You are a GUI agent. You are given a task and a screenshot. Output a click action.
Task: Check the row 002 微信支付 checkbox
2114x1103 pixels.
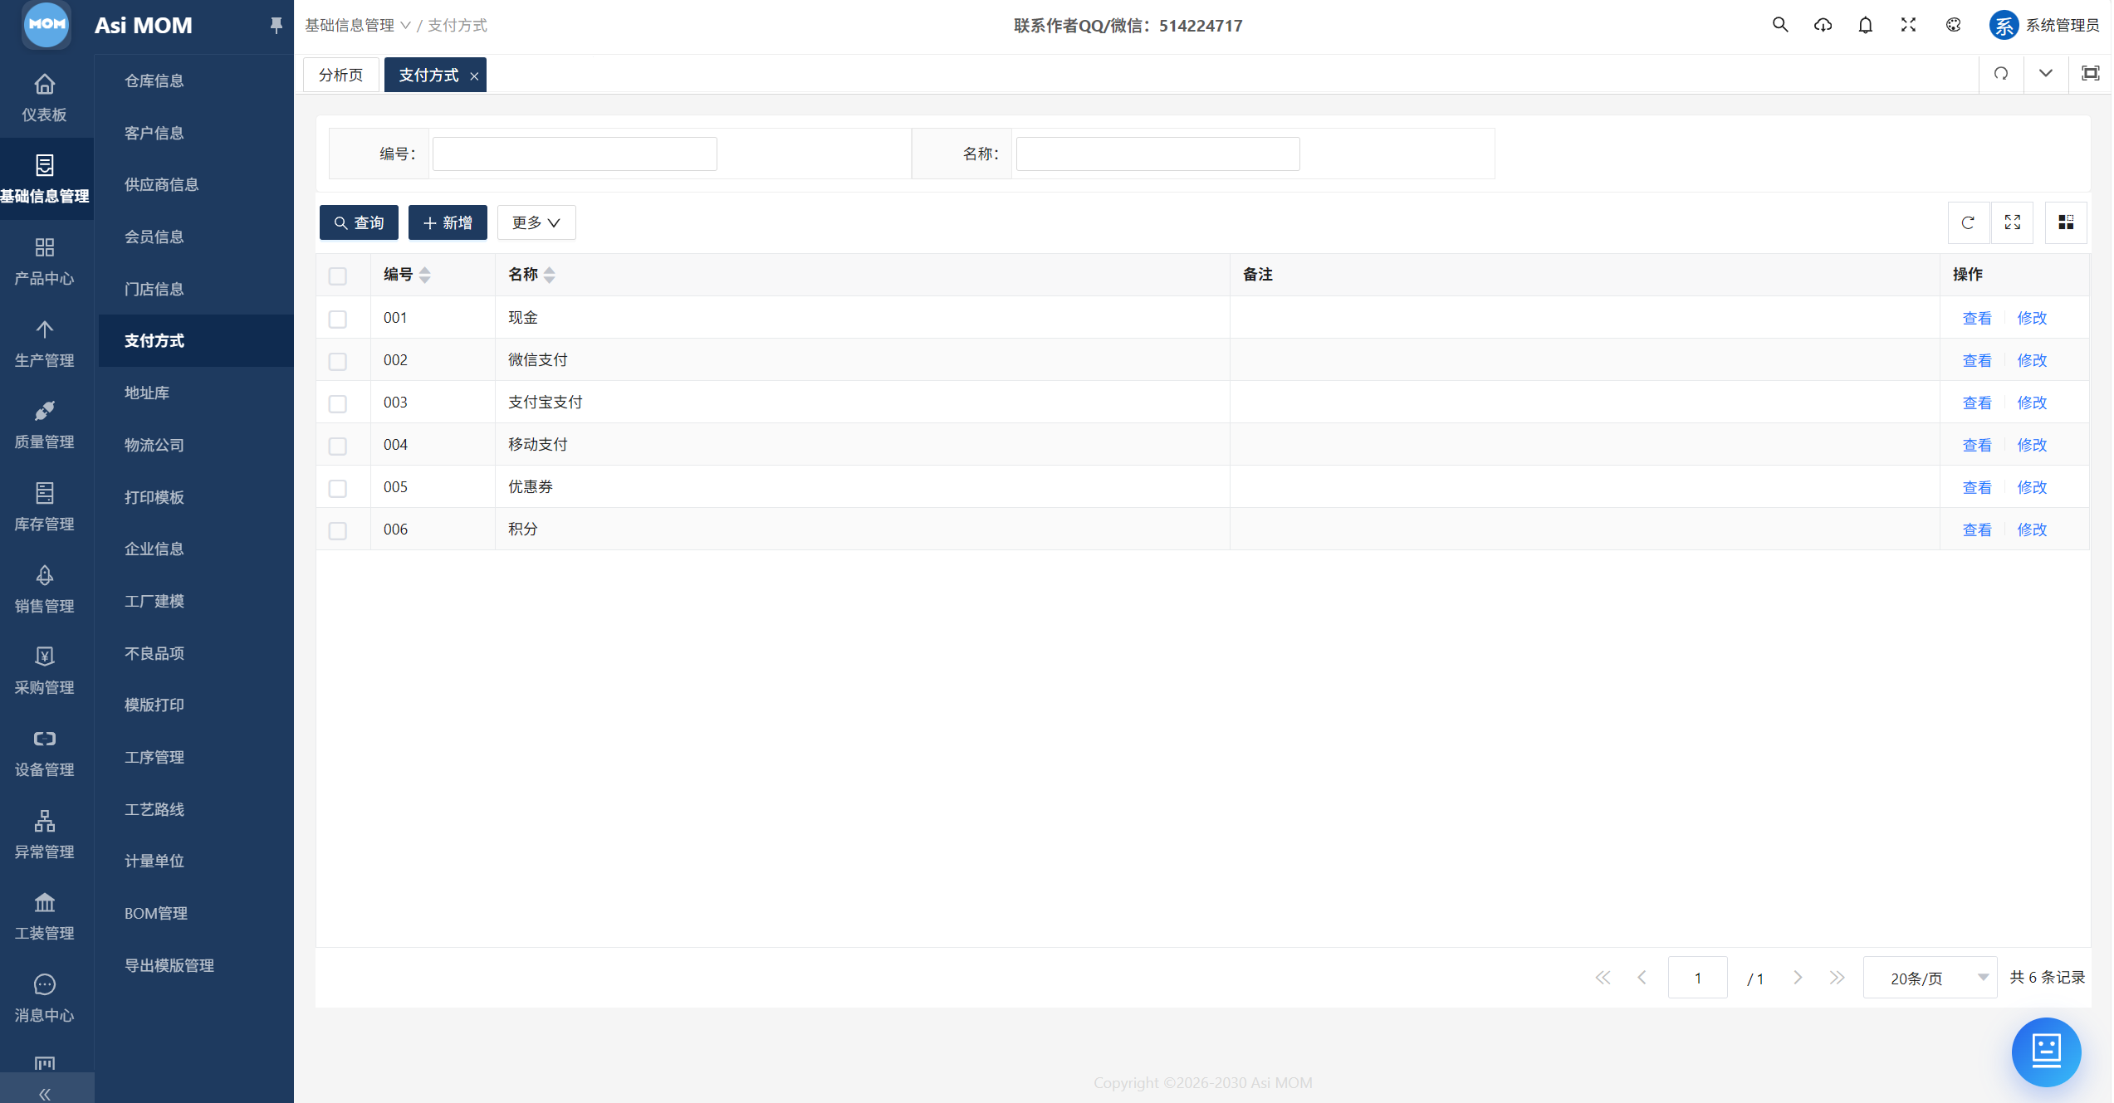click(338, 361)
